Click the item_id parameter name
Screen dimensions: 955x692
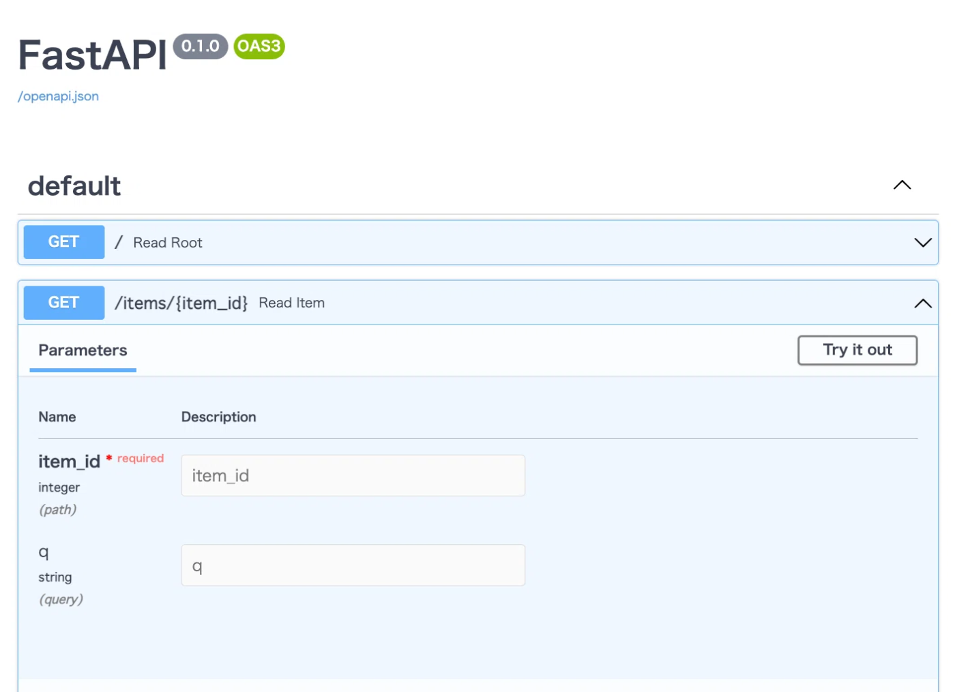pos(69,462)
